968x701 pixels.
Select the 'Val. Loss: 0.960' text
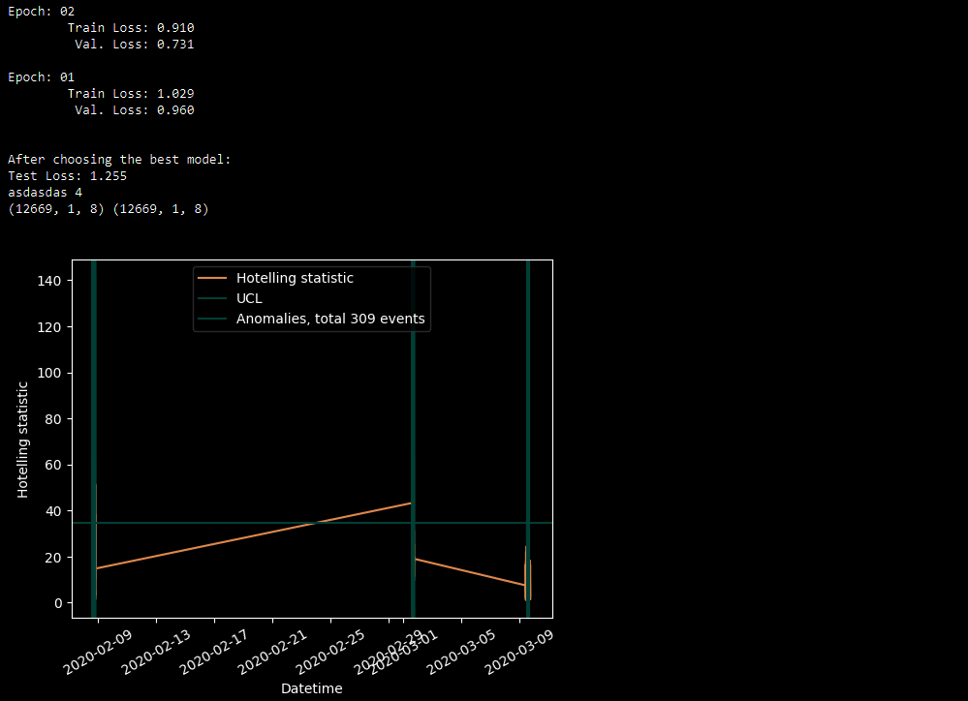135,109
